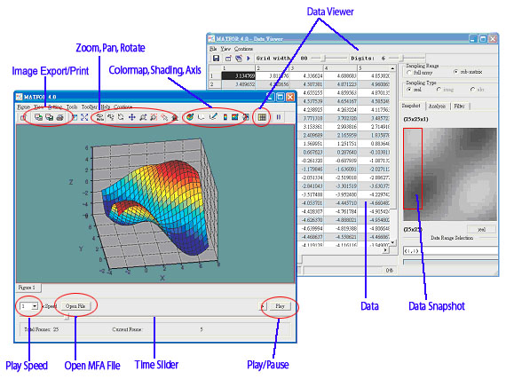Click the blue play arrow in Data Viewer toolbar
506x379 pixels.
[x=249, y=59]
